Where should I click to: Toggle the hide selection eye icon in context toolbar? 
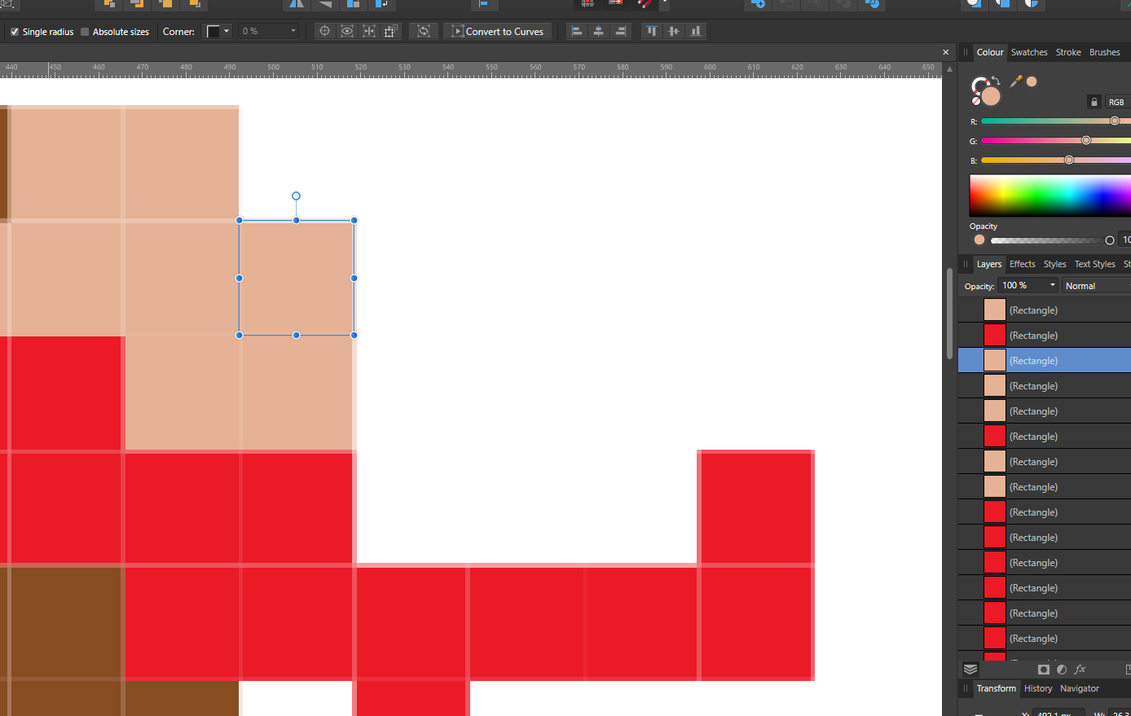[x=347, y=31]
